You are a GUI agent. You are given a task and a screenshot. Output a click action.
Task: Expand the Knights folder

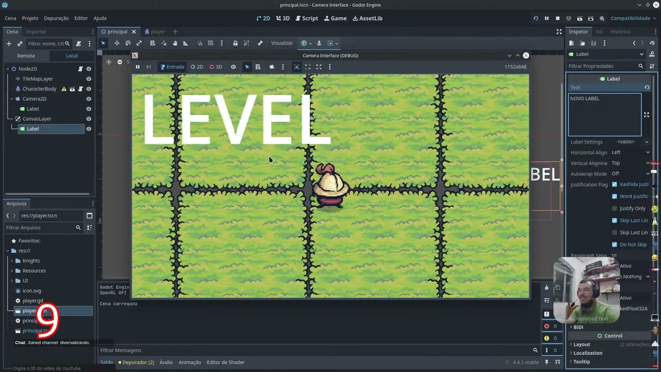coord(12,261)
